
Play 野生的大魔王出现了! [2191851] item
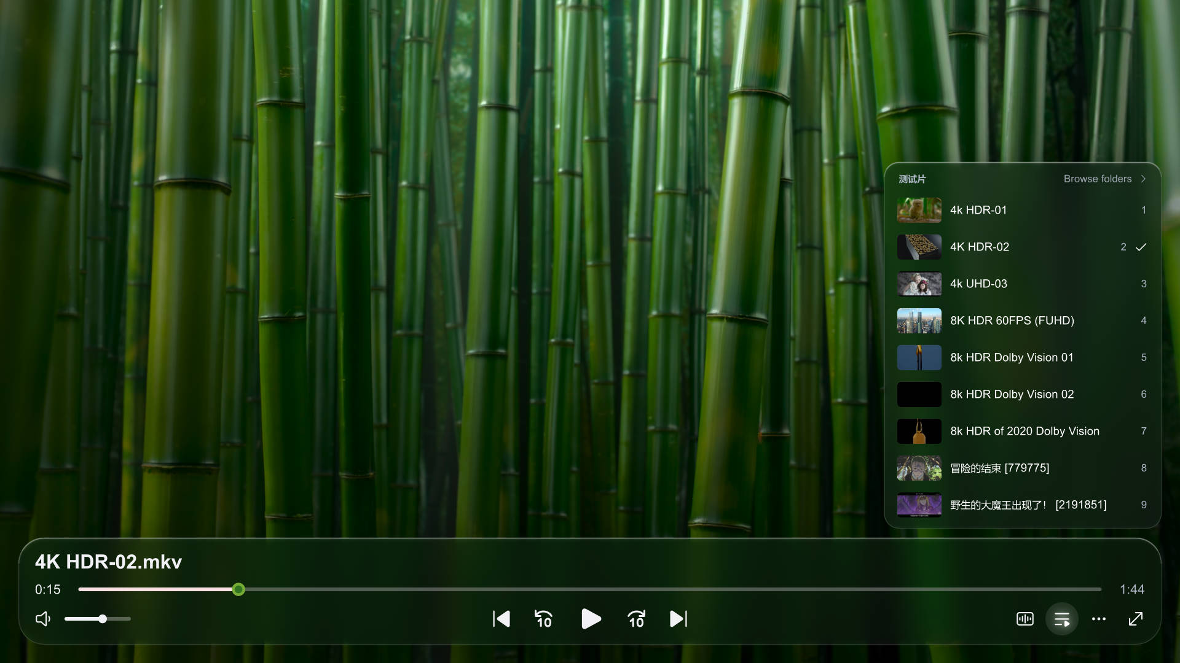(x=1022, y=505)
